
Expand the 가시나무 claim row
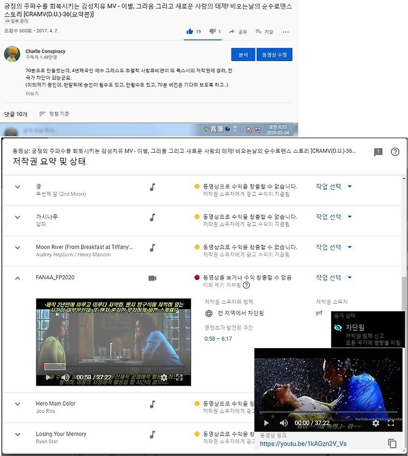pyautogui.click(x=18, y=217)
